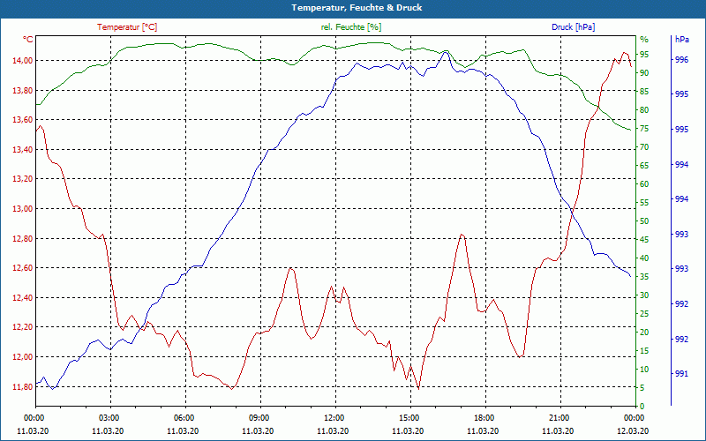This screenshot has width=706, height=441.
Task: Click the '00:00' label above date 12.03.20
Action: click(x=634, y=417)
